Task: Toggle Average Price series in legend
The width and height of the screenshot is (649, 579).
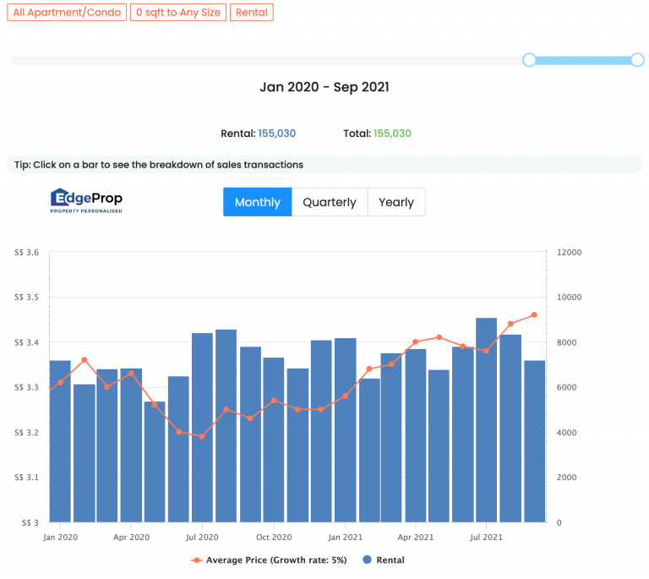Action: coord(269,560)
